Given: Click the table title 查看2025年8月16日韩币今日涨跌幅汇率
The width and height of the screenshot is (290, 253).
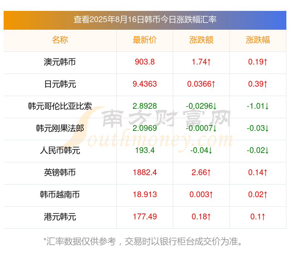Looking at the screenshot, I should coord(145,20).
